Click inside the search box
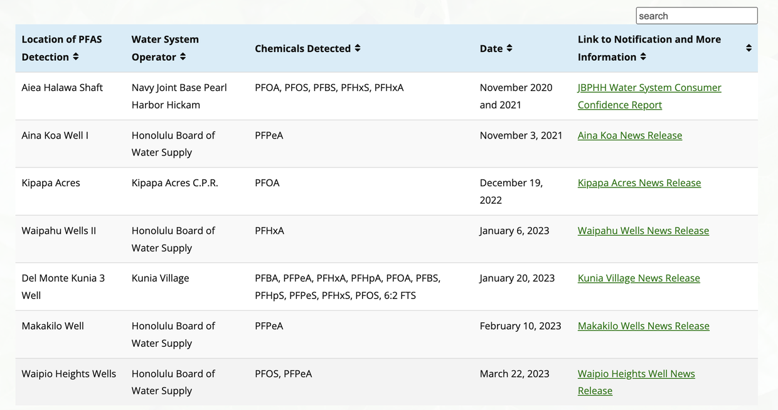Screen dimensions: 778x410 [x=696, y=15]
